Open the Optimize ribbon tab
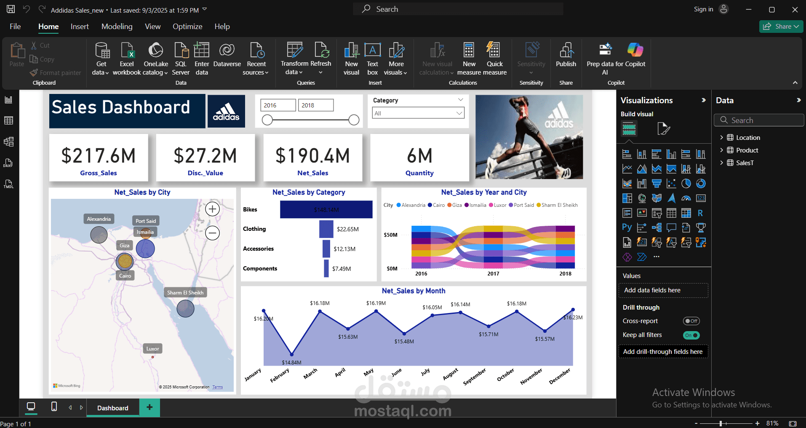 [187, 26]
